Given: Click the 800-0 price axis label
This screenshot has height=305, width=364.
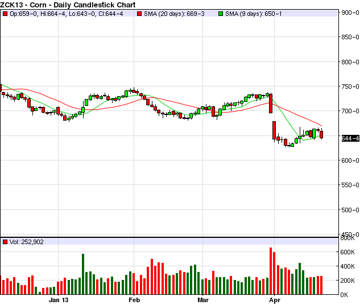Looking at the screenshot, I should coord(350,62).
